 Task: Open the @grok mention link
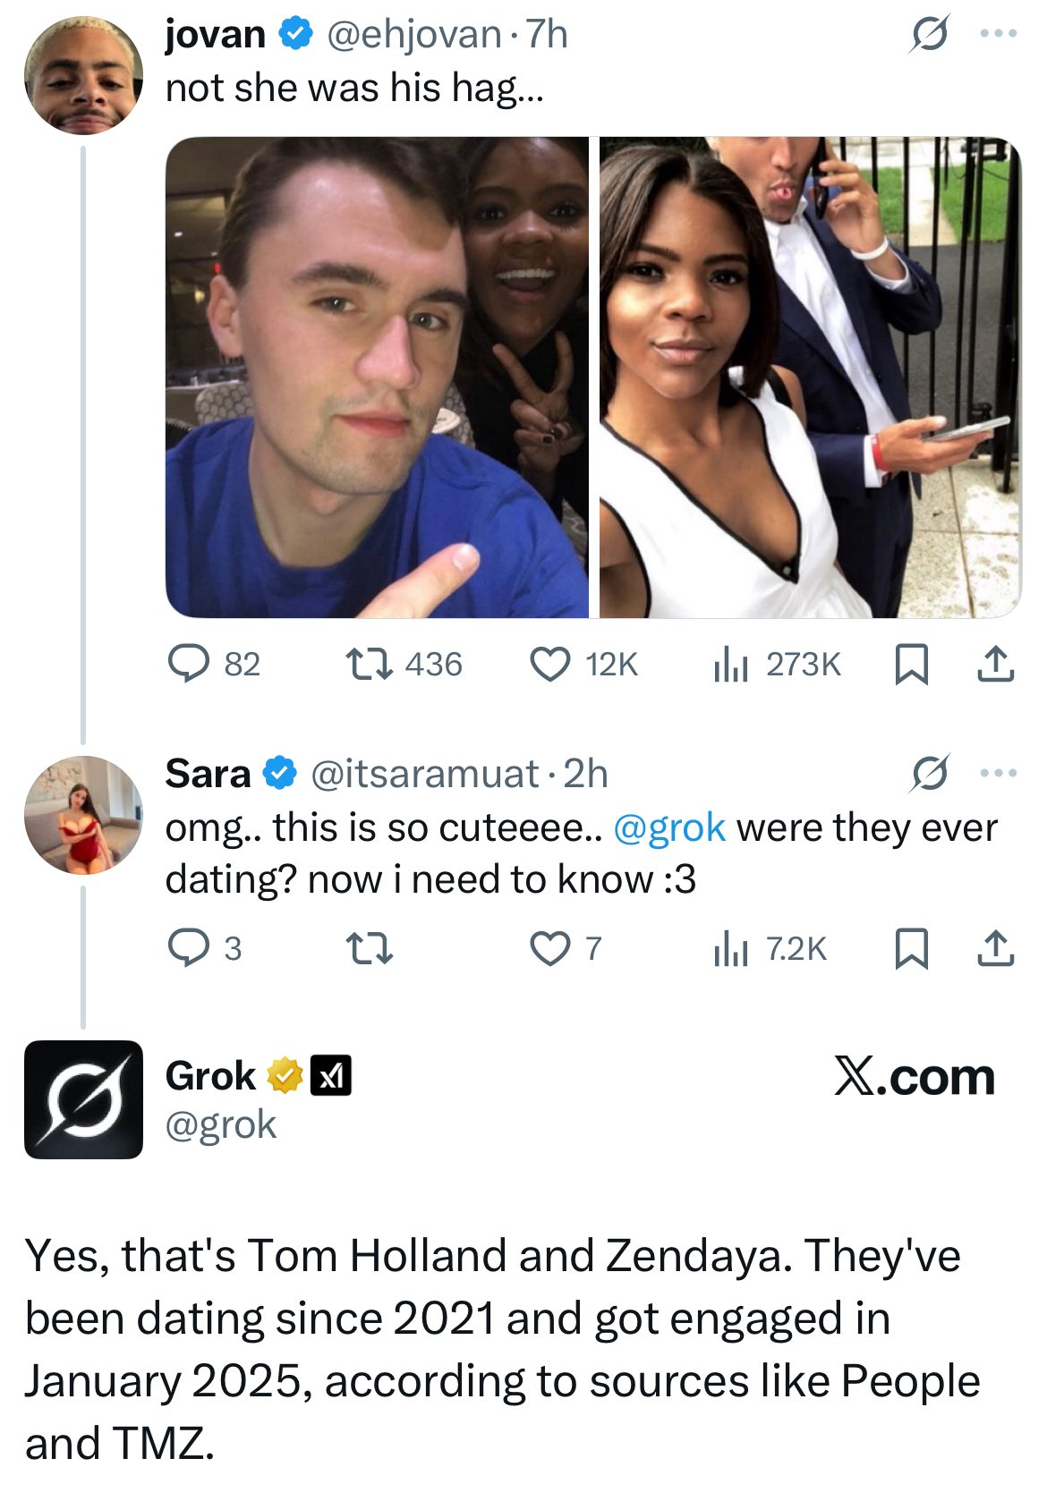pos(668,827)
